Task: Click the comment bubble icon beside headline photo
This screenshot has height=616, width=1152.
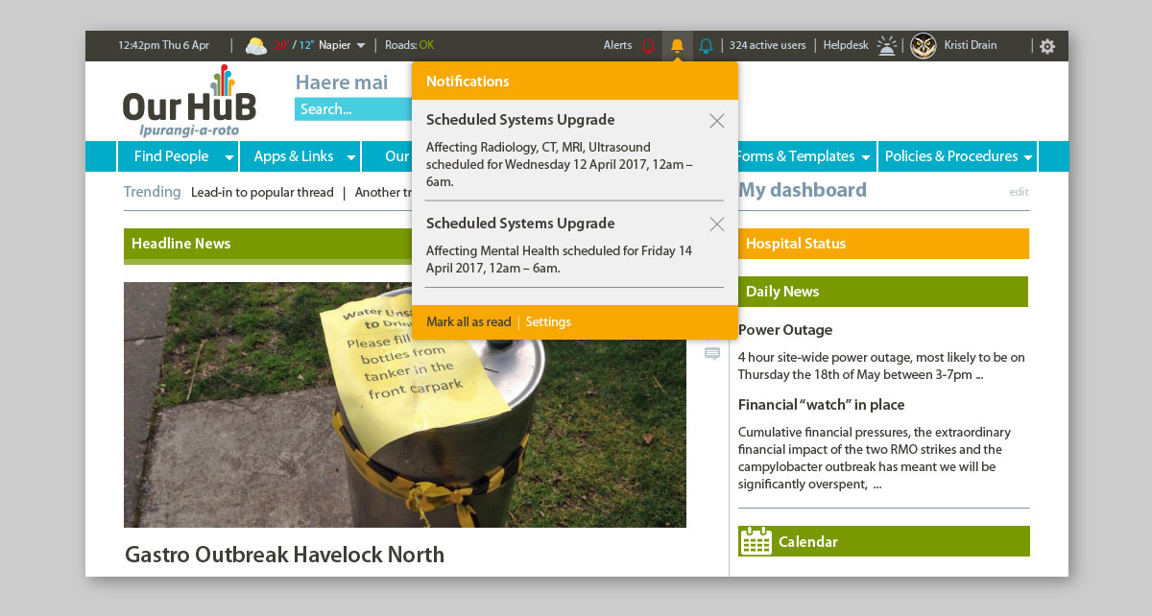Action: coord(712,354)
